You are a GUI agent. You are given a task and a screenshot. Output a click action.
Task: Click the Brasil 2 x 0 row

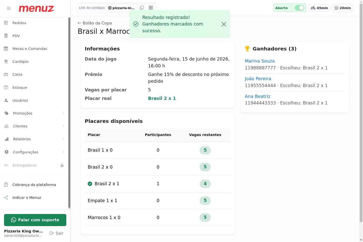coord(158,167)
